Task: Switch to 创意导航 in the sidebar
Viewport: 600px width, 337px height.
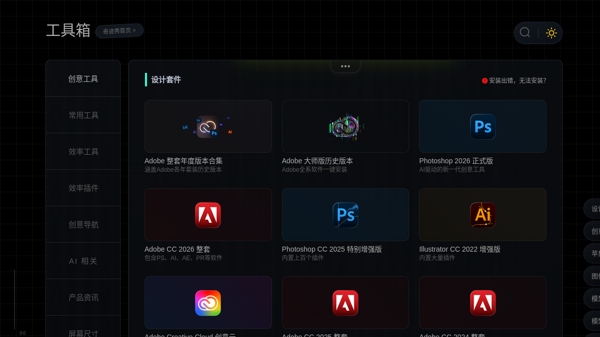Action: [83, 225]
